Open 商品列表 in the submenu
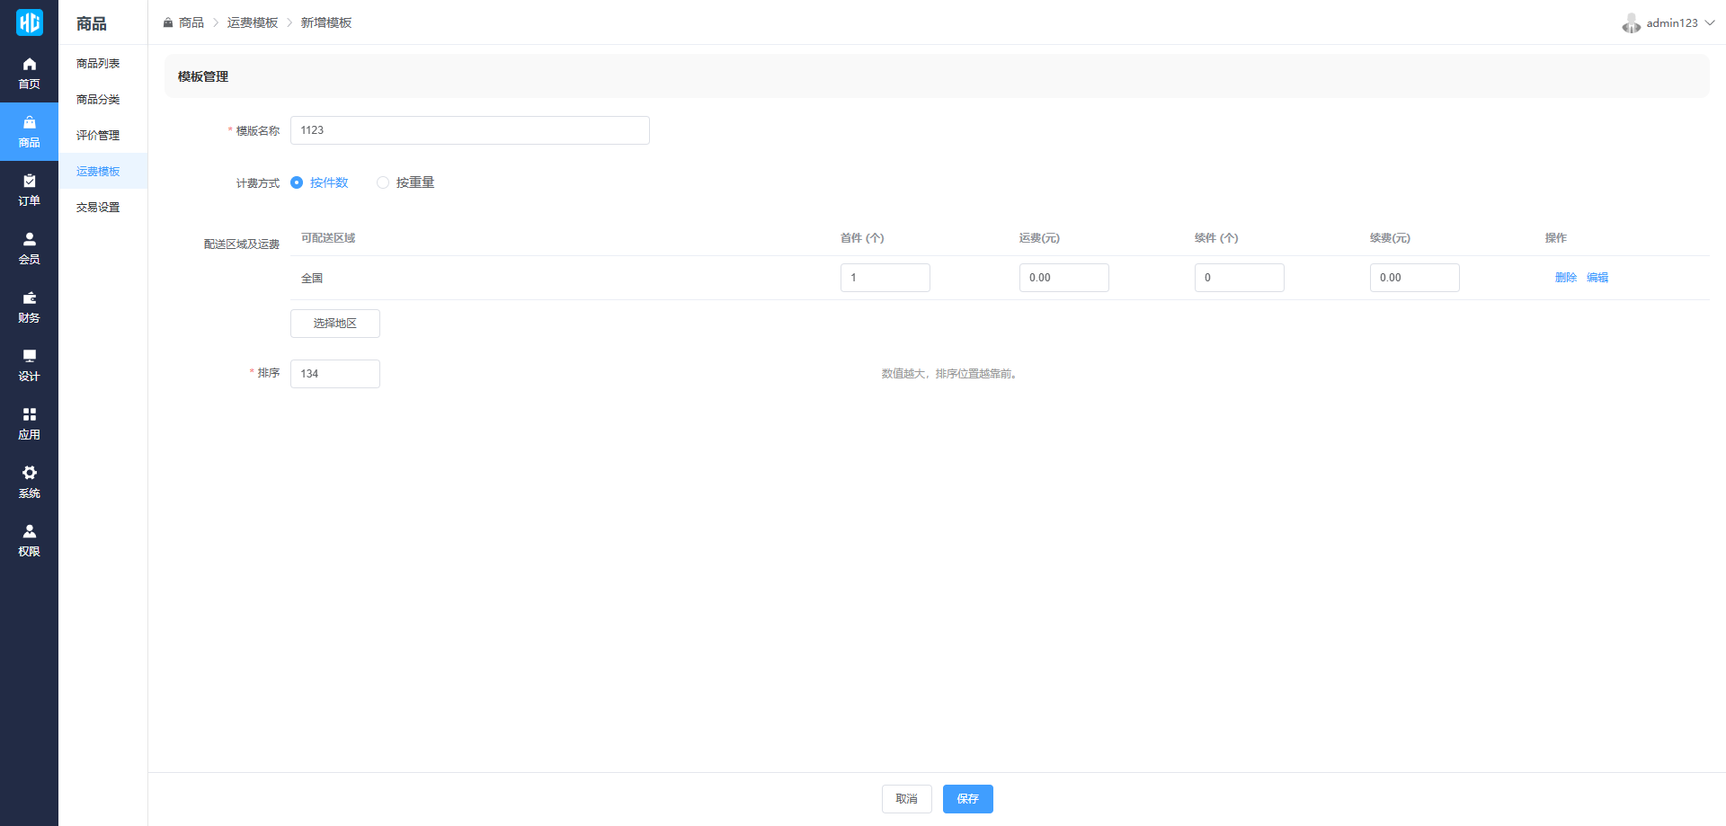 coord(98,64)
